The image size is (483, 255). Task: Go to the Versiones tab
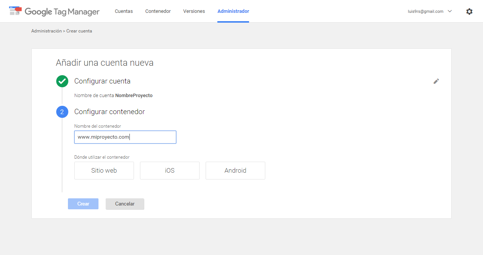[x=194, y=11]
